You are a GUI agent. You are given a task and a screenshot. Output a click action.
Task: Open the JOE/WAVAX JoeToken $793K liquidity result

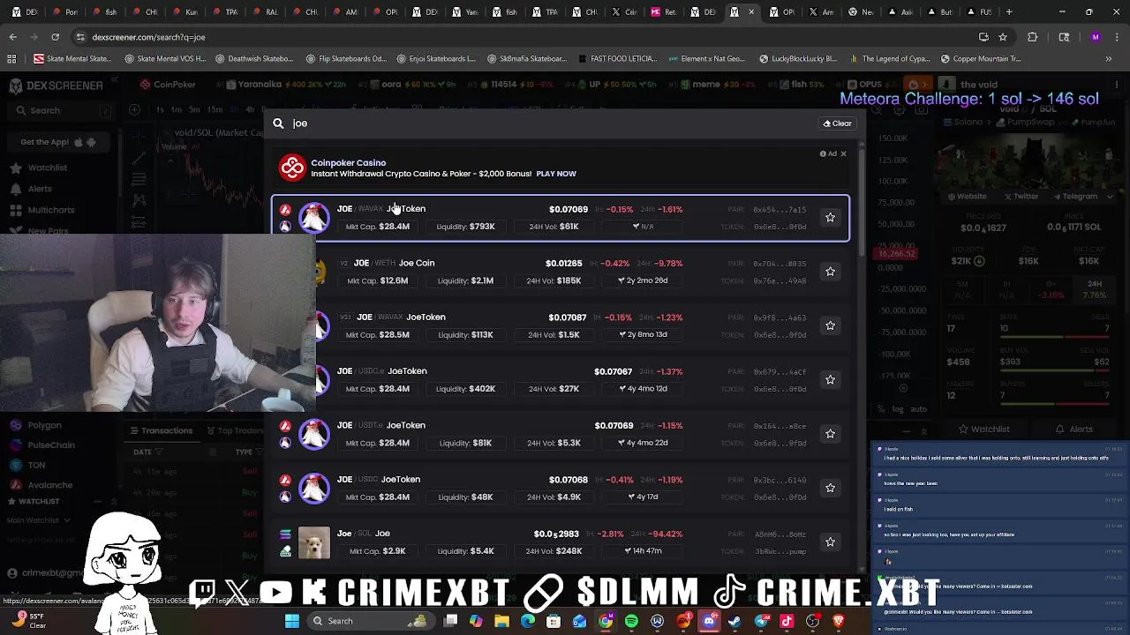pyautogui.click(x=561, y=218)
